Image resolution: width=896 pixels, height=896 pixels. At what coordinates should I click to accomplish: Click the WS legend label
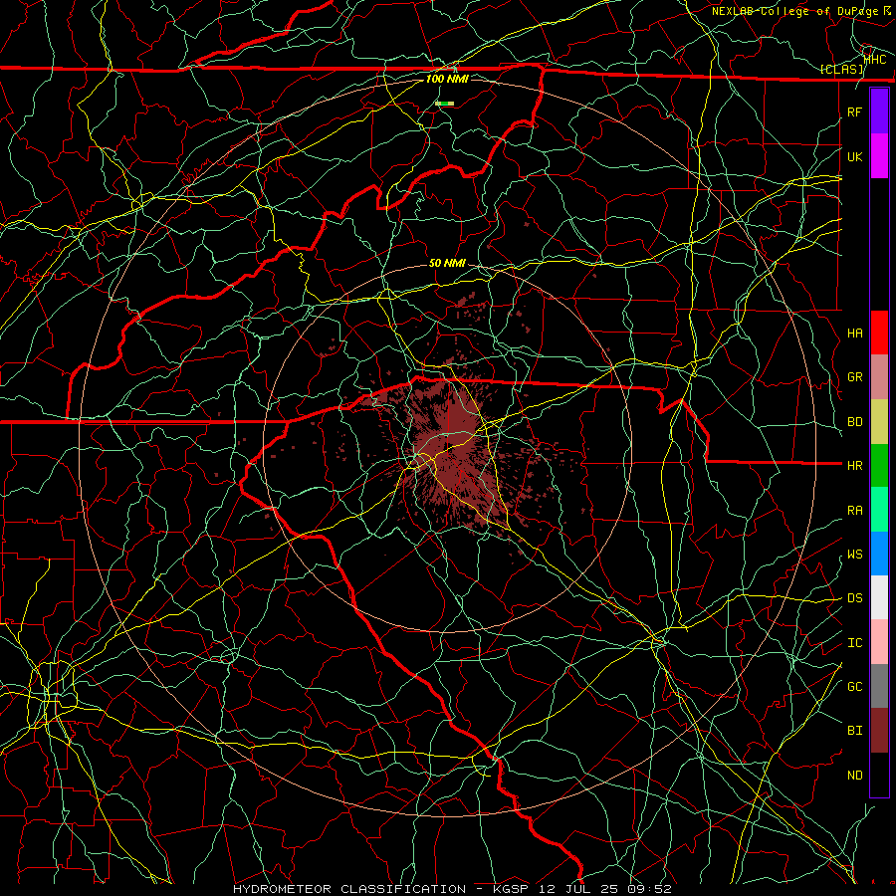[855, 555]
